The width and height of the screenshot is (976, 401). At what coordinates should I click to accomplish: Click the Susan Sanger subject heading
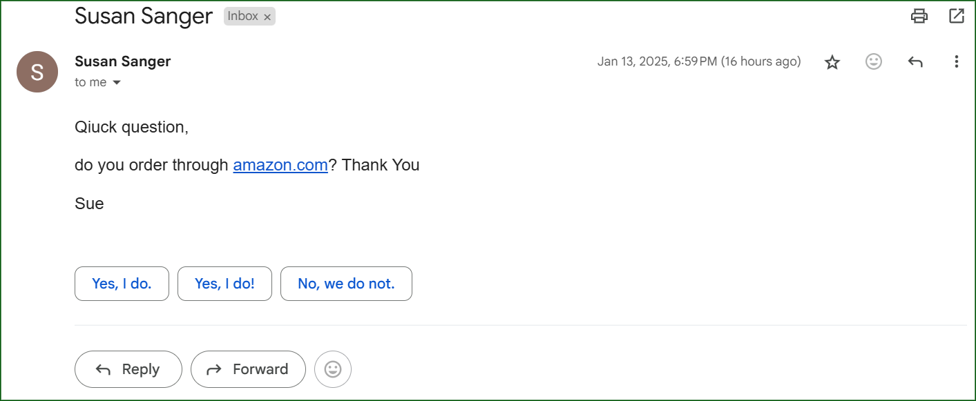(144, 16)
